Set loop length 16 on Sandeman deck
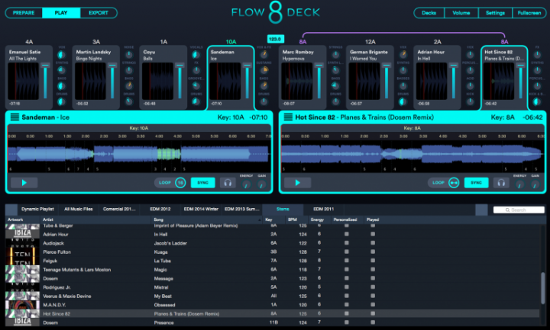550x330 pixels. coord(180,183)
